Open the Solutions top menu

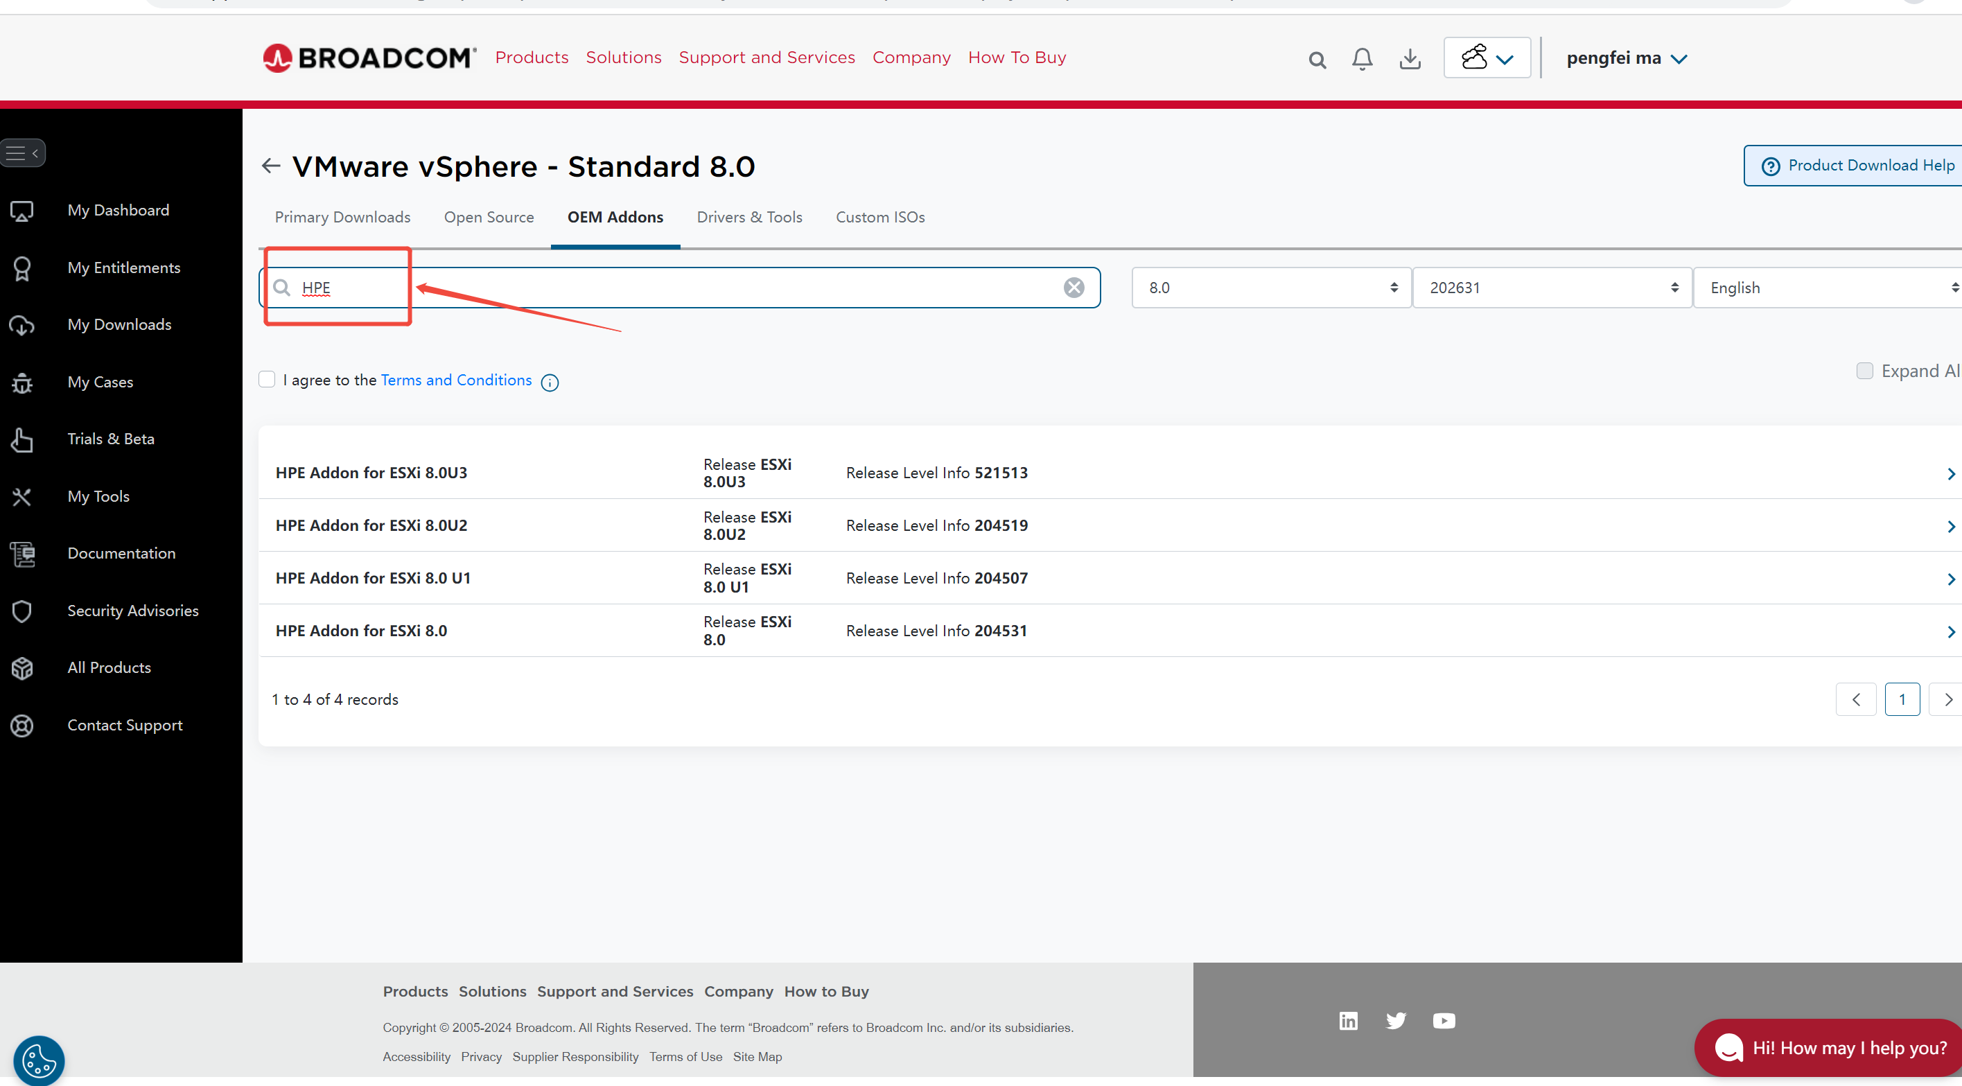[x=623, y=58]
